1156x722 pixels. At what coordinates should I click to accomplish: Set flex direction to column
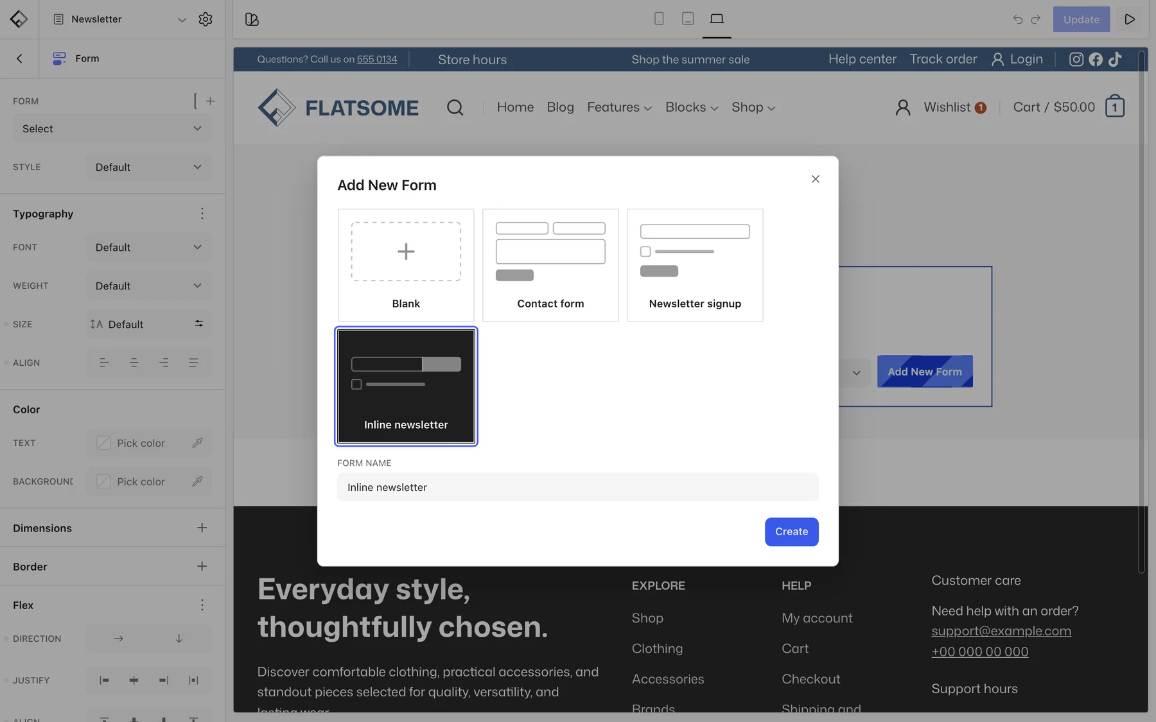coord(179,639)
